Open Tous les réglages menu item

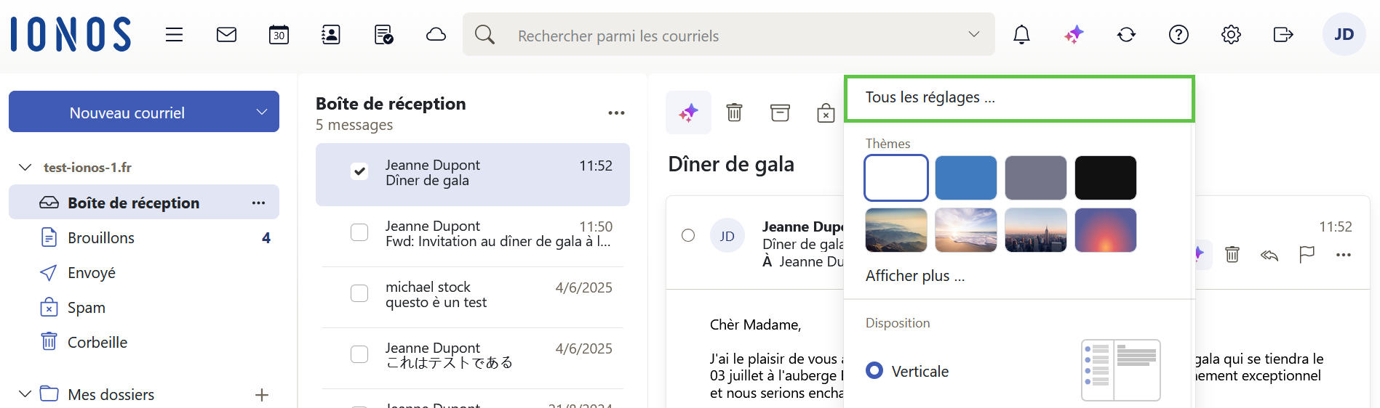pos(930,97)
